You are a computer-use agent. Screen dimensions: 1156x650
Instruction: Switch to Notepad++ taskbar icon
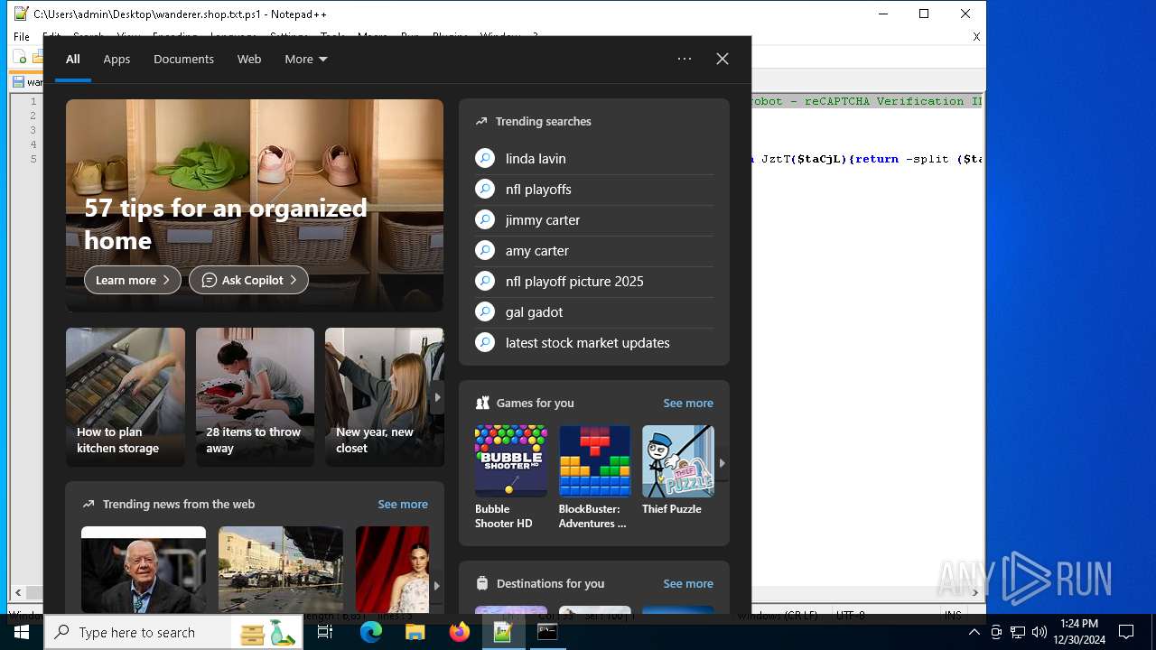[x=503, y=632]
